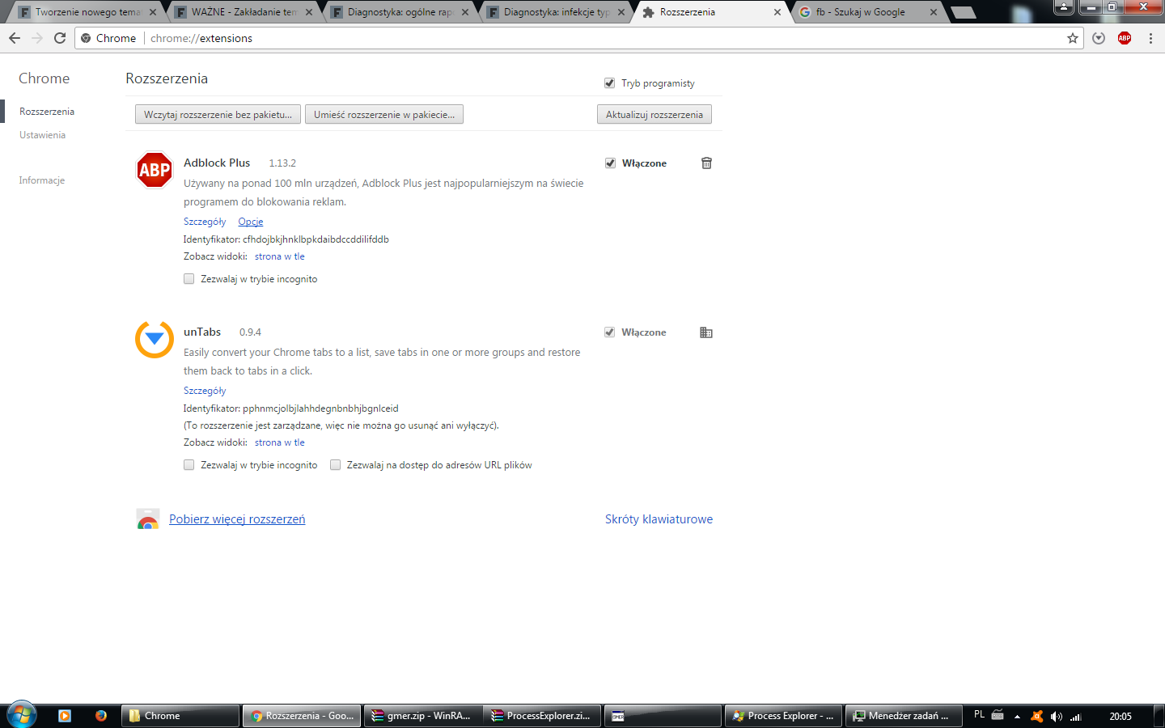Click 'Umieść rozszerzenie w pakiecie' button
Screen dimensions: 1165x728
click(x=384, y=115)
